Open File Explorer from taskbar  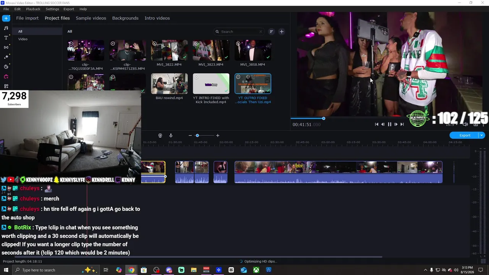pyautogui.click(x=194, y=270)
